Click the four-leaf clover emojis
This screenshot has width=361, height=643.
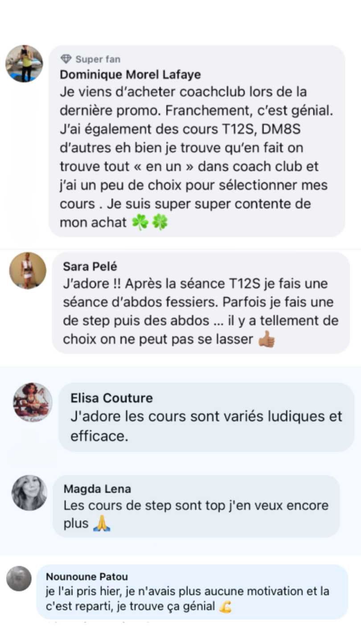(150, 222)
